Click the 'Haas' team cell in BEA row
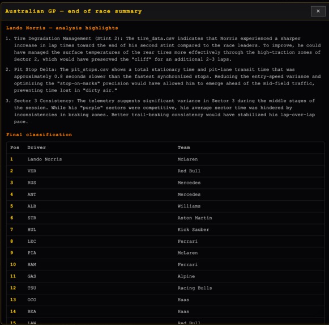The height and width of the screenshot is (325, 329). [x=183, y=311]
